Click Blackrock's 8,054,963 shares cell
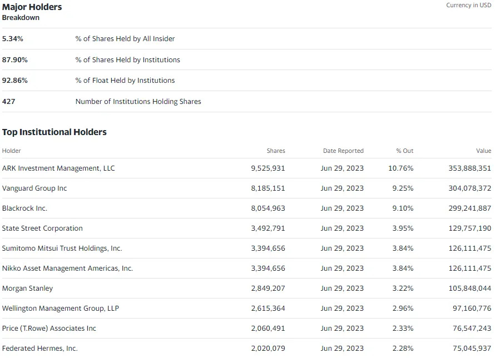495x358 pixels. tap(268, 208)
